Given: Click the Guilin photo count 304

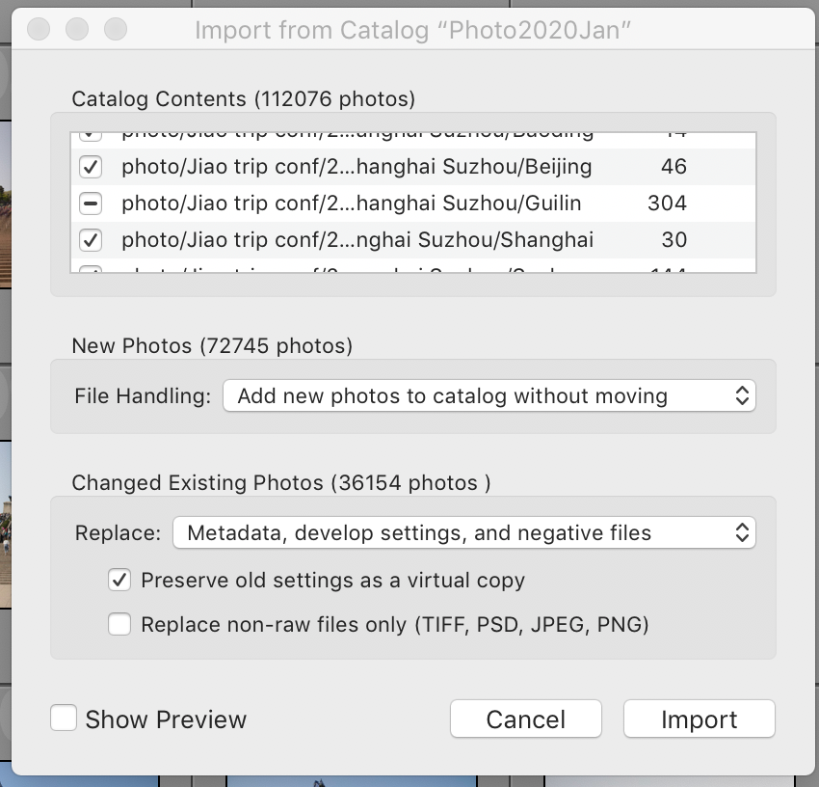Looking at the screenshot, I should click(667, 204).
